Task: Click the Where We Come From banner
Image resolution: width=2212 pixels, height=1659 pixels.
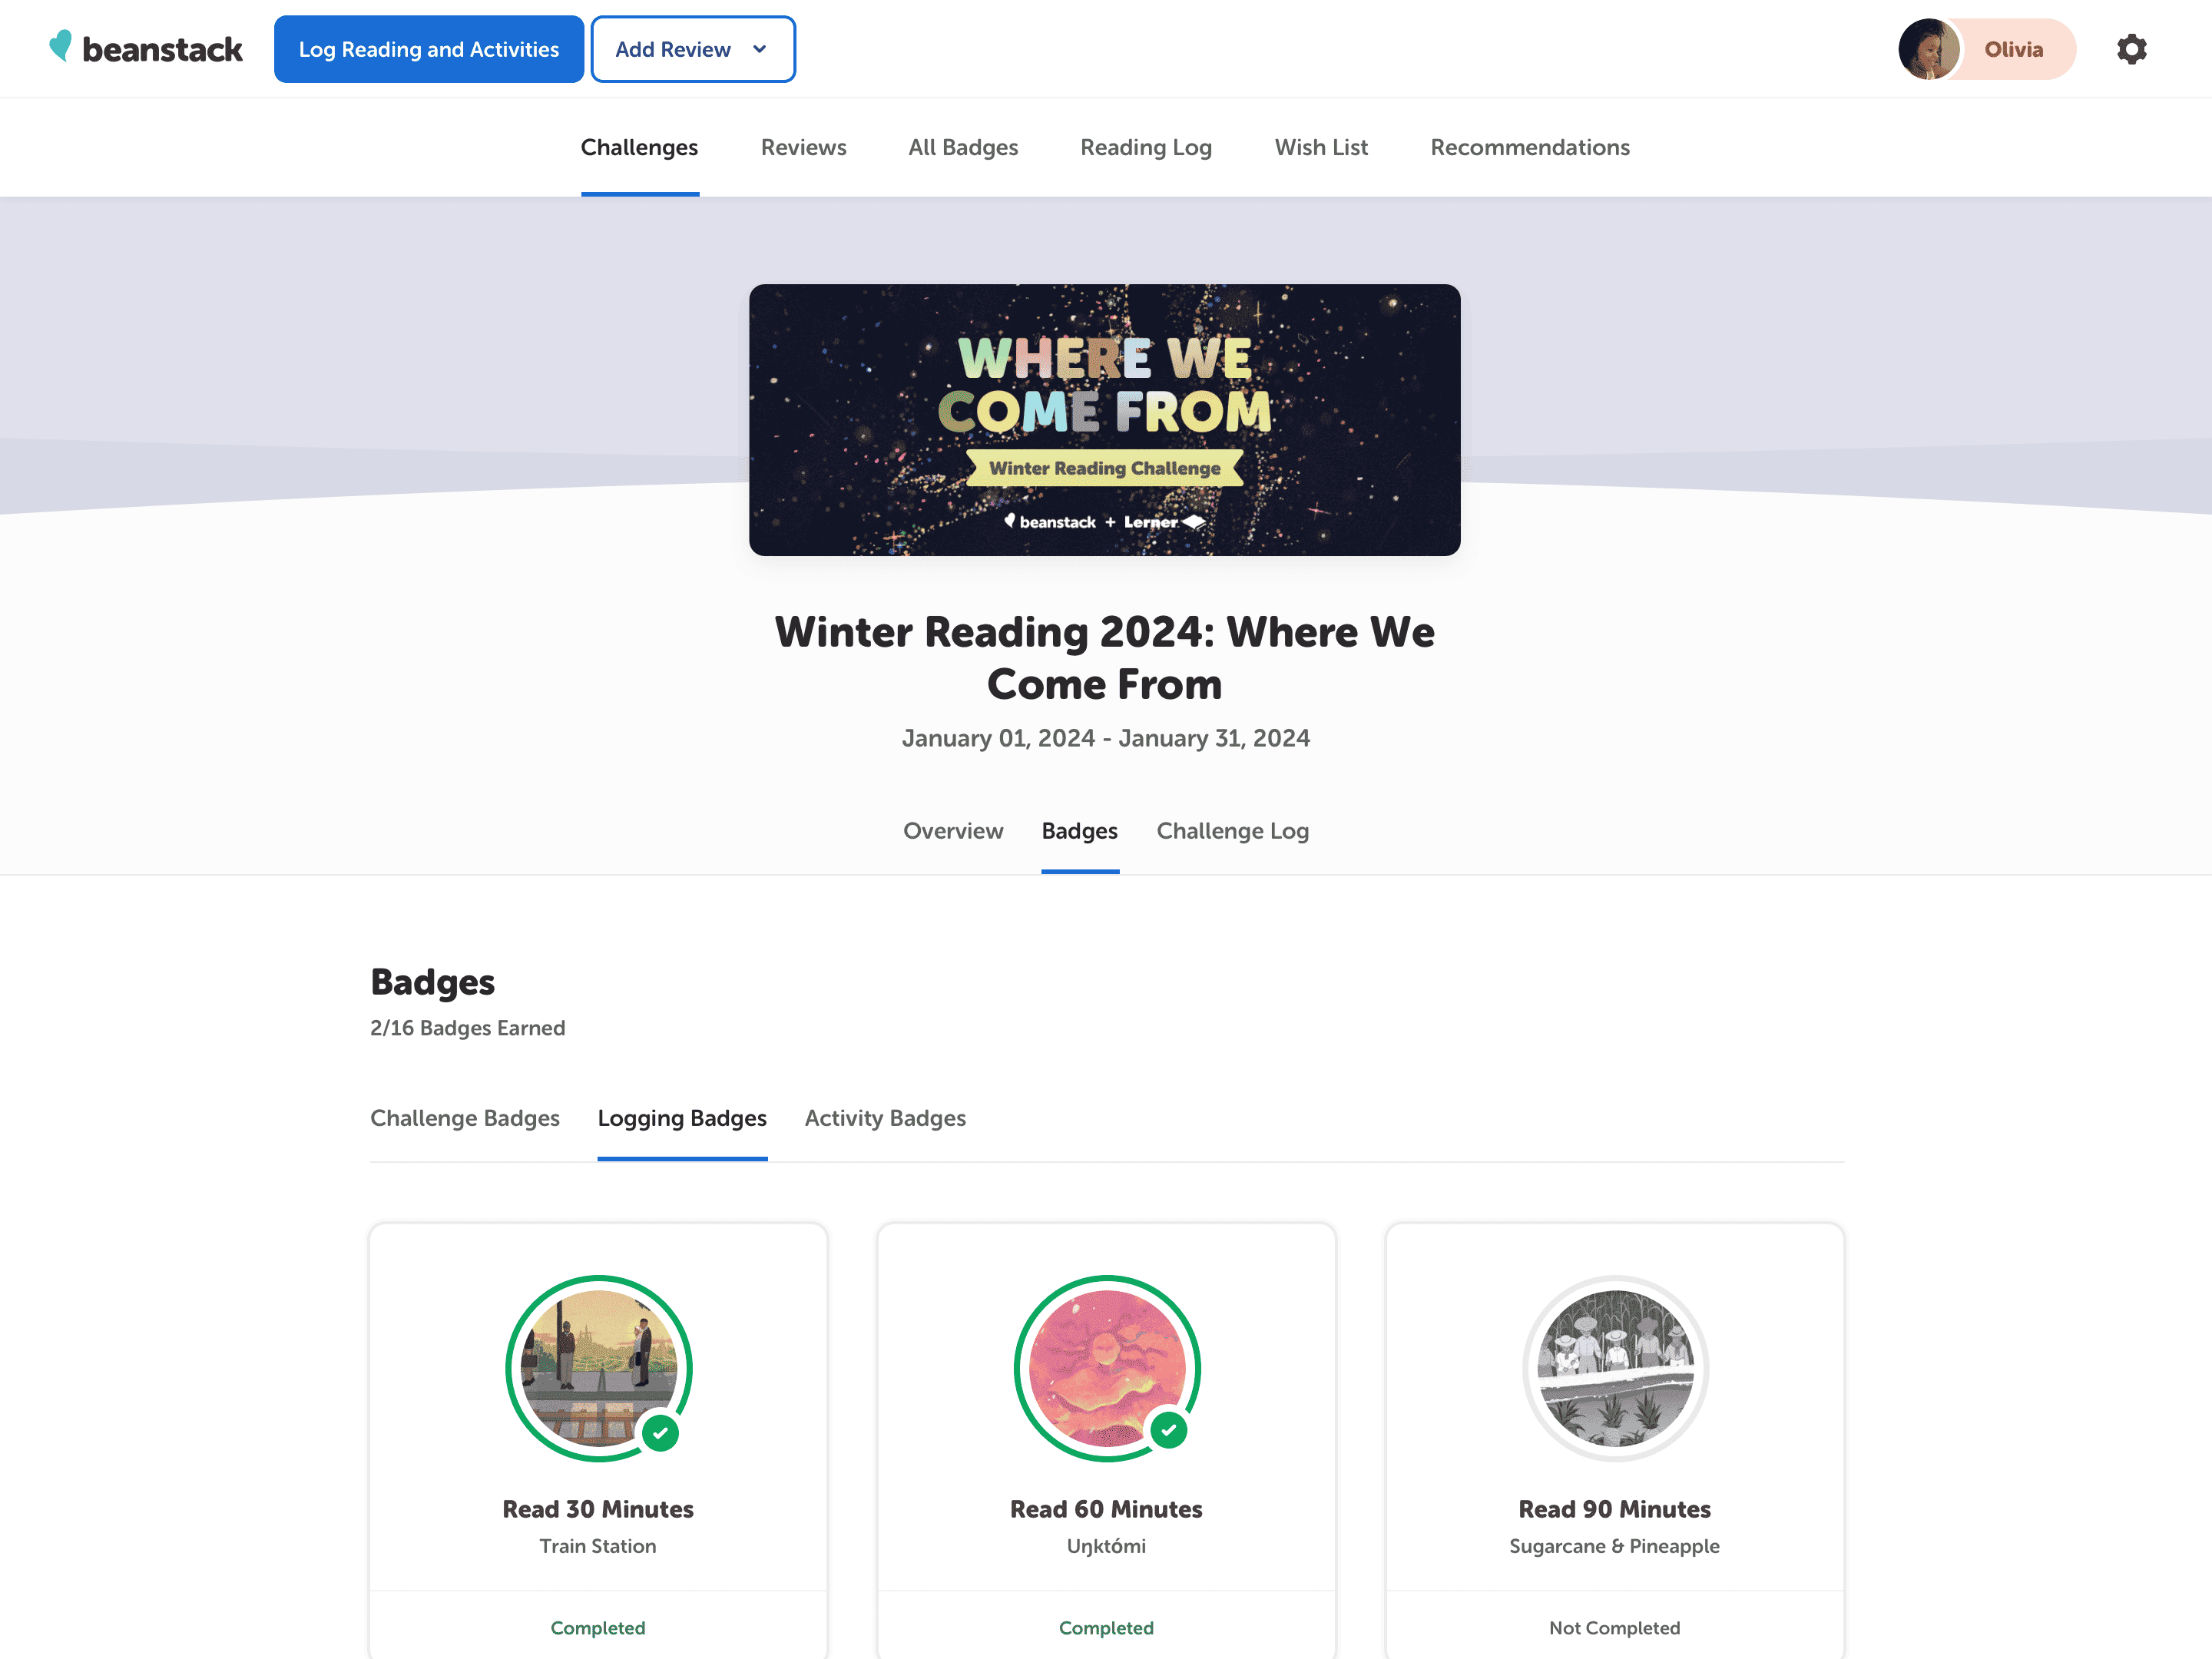Action: 1104,419
